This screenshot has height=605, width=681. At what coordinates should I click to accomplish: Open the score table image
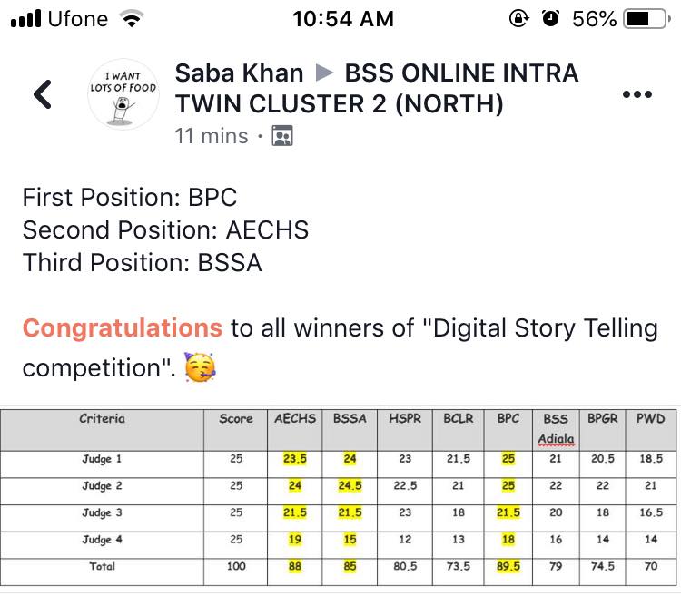339,497
